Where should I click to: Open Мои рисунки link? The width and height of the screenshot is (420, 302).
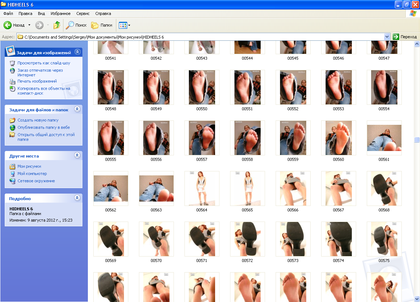point(29,167)
